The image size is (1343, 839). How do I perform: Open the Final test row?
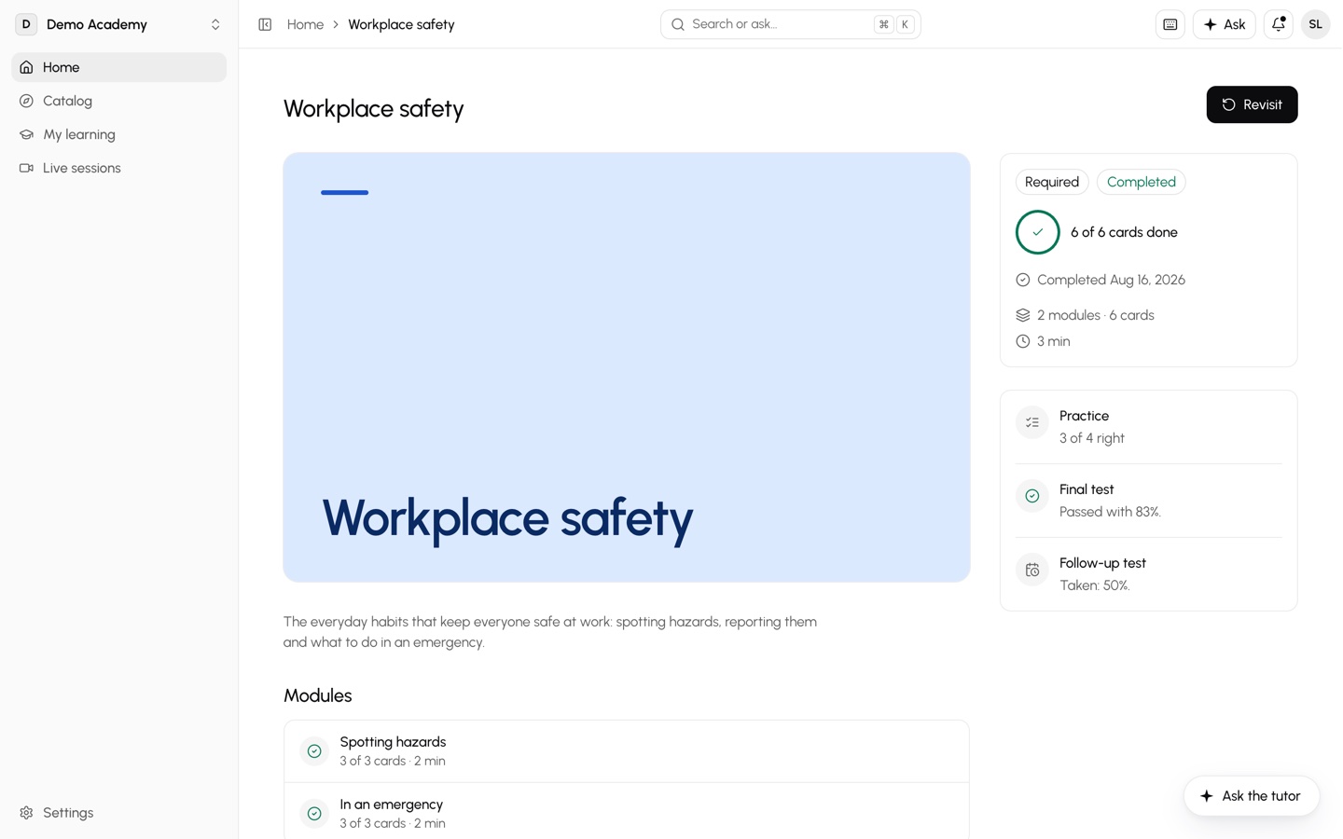click(1149, 501)
